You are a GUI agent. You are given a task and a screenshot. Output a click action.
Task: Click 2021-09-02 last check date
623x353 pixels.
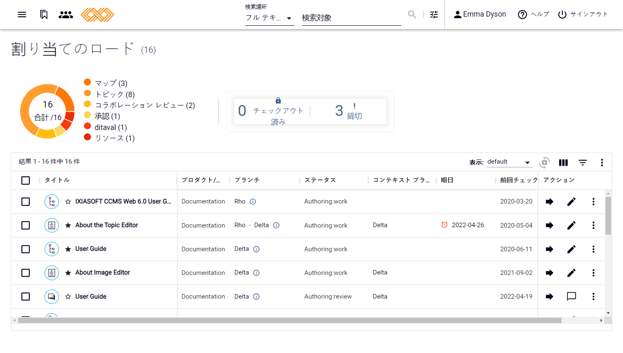point(516,273)
